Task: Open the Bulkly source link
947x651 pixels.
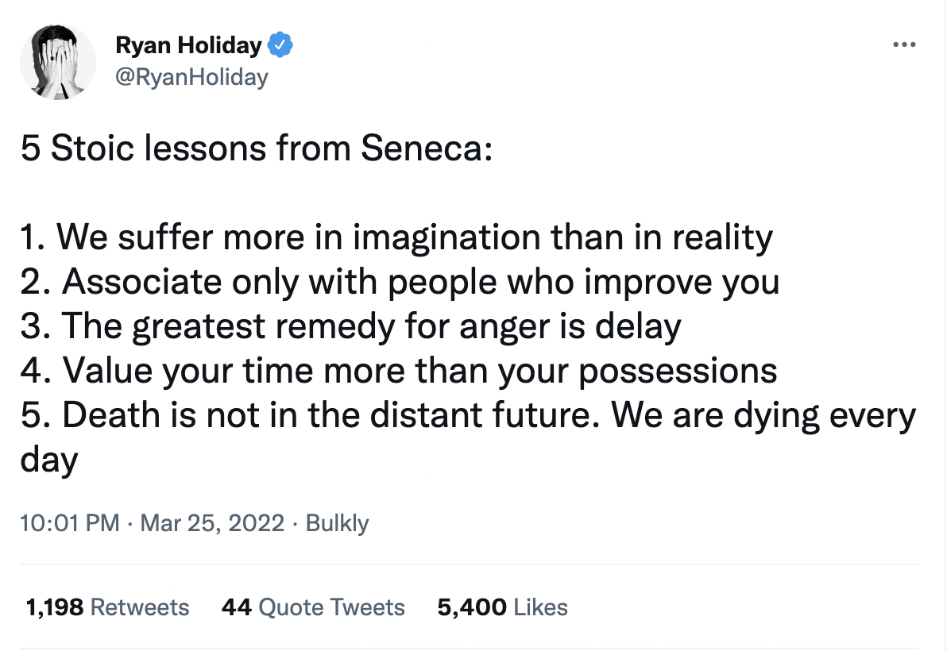Action: 338,524
